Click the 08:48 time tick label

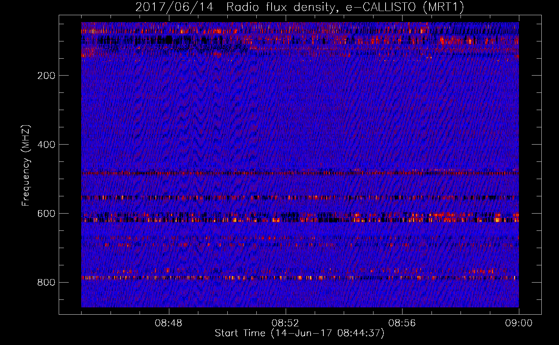click(169, 323)
